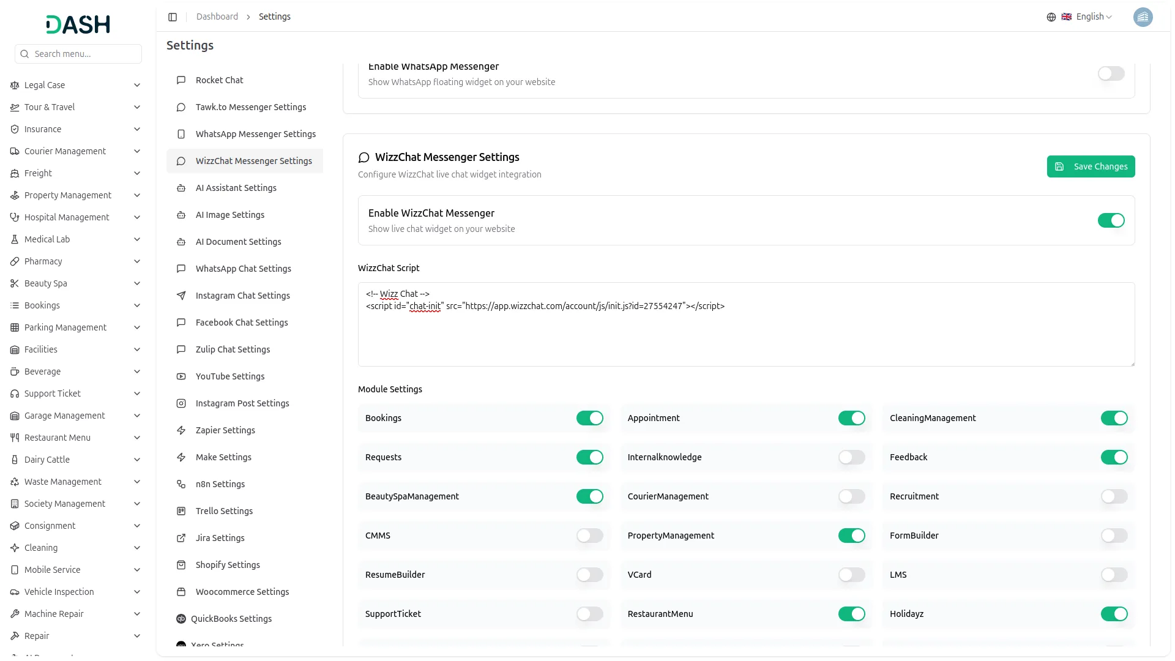Click inside the WizzChat Script textarea
This screenshot has height=661, width=1175.
(745, 334)
